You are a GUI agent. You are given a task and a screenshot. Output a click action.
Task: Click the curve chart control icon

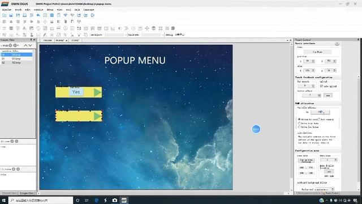pyautogui.click(x=113, y=28)
